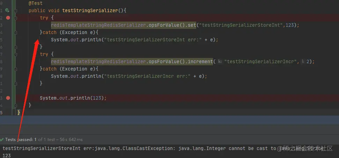Click the set method call
The image size is (339, 158).
(x=192, y=25)
